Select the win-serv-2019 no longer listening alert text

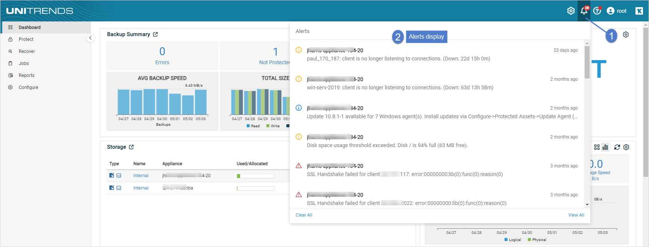(400, 87)
